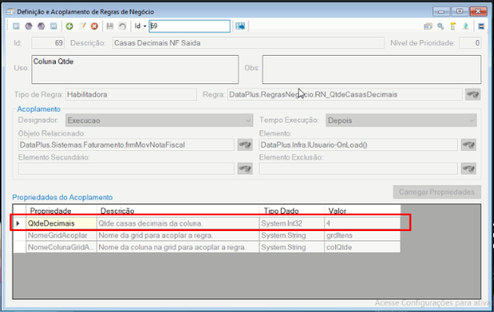Click 'Qtde casas decimais da coluna.' cell
Viewport: 494px width, 312px height.
pos(178,223)
